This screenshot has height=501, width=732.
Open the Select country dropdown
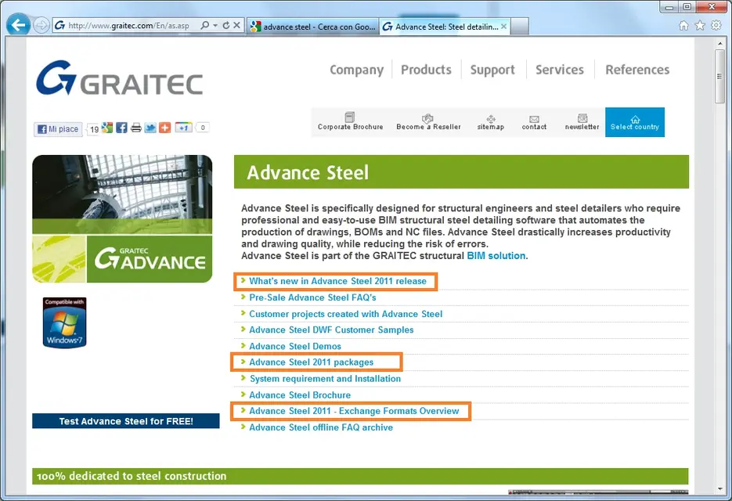coord(634,122)
